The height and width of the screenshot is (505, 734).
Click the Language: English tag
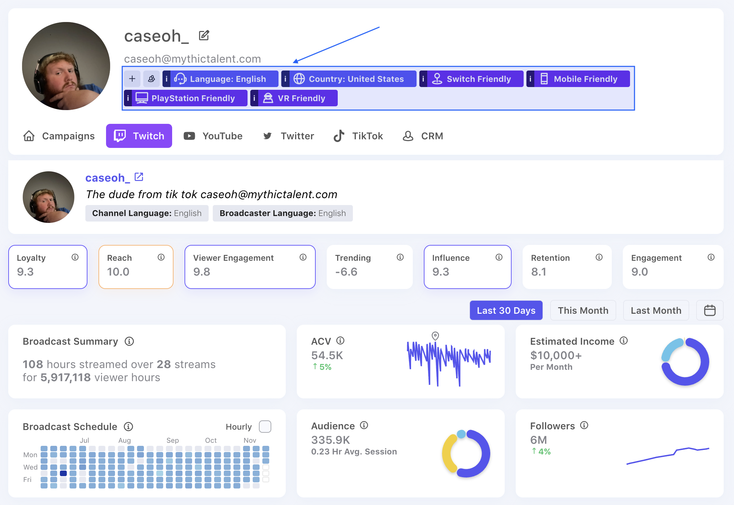[x=220, y=79]
